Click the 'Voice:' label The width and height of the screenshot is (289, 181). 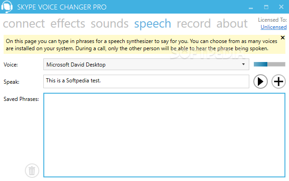[x=11, y=65]
